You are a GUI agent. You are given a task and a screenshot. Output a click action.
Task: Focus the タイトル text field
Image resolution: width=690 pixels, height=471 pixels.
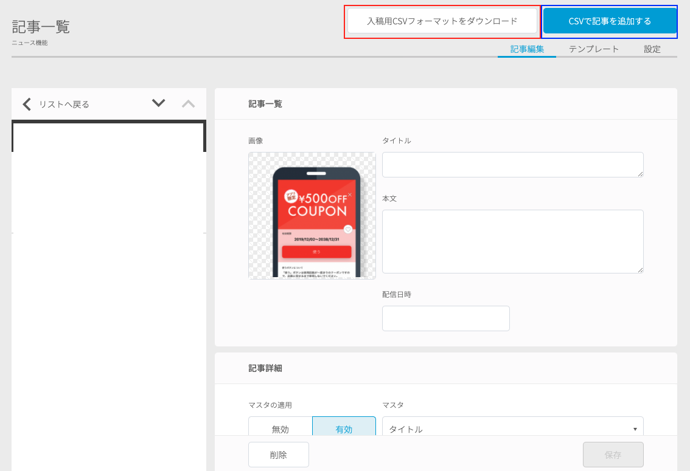tap(513, 165)
